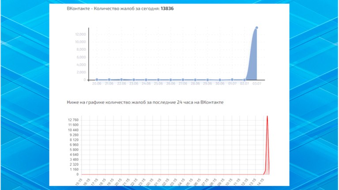Click the complaints count 13836
This screenshot has width=339, height=190.
pyautogui.click(x=167, y=9)
